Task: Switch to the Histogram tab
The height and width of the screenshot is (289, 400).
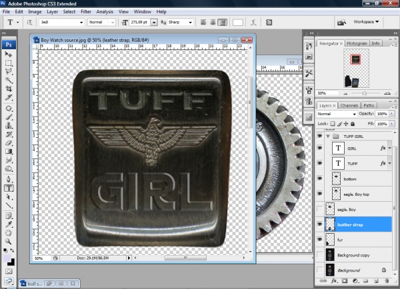Action: point(357,43)
